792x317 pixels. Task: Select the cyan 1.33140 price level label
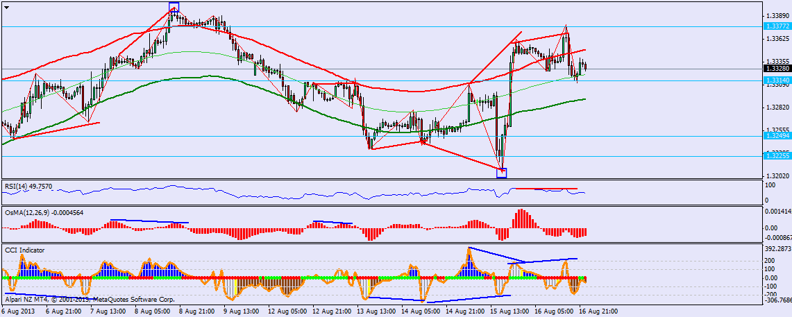[778, 80]
